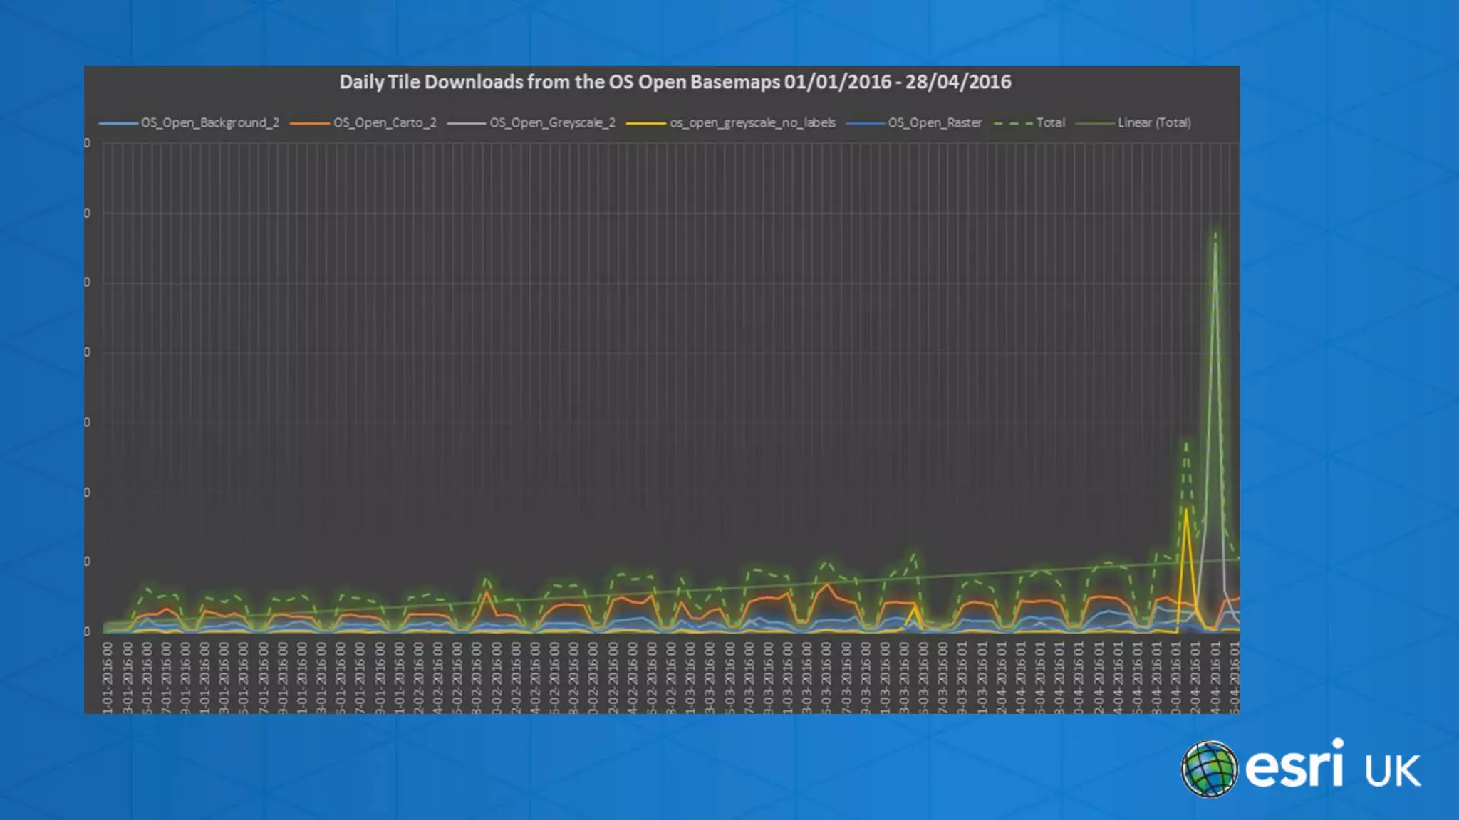This screenshot has width=1459, height=820.
Task: Click the OS_Open_Carto_2 legend label
Action: point(385,122)
